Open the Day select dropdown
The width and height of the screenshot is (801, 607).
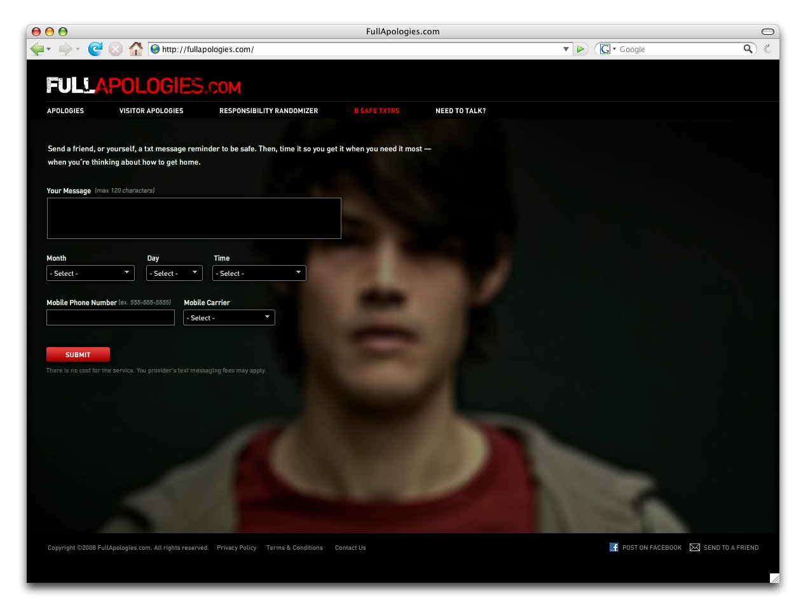pos(174,273)
